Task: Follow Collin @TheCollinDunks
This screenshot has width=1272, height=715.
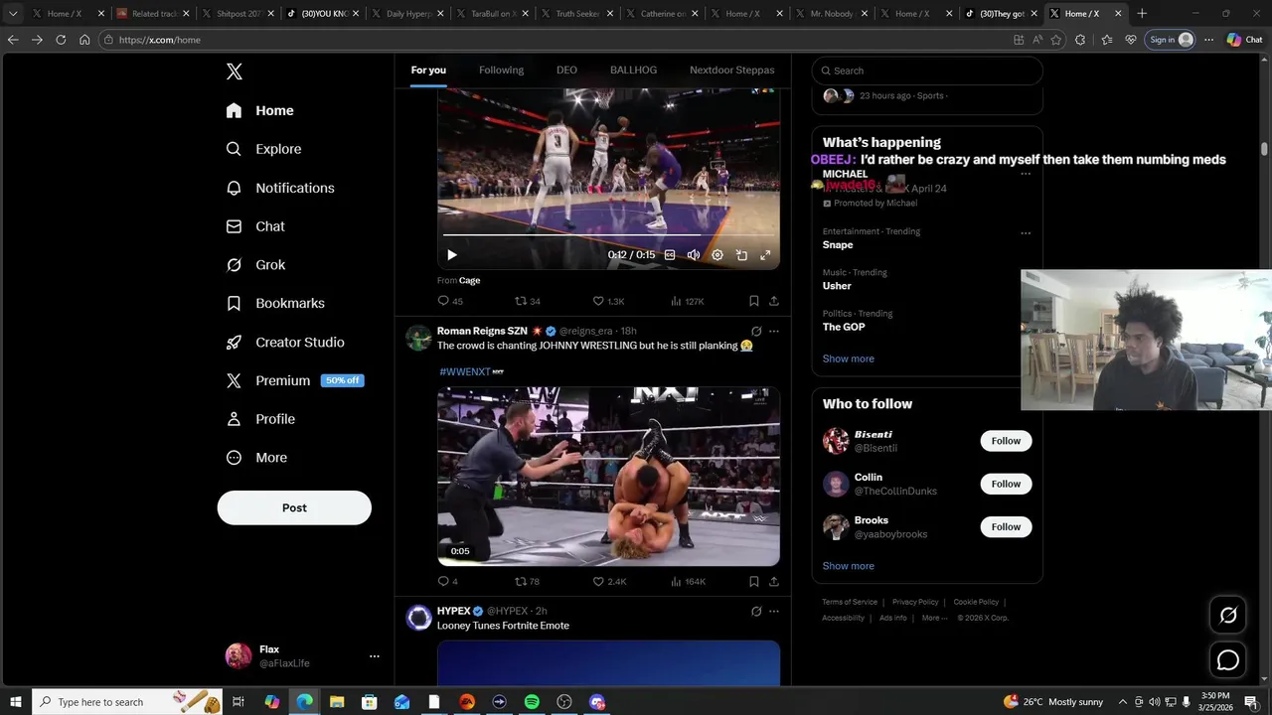Action: click(x=1006, y=484)
